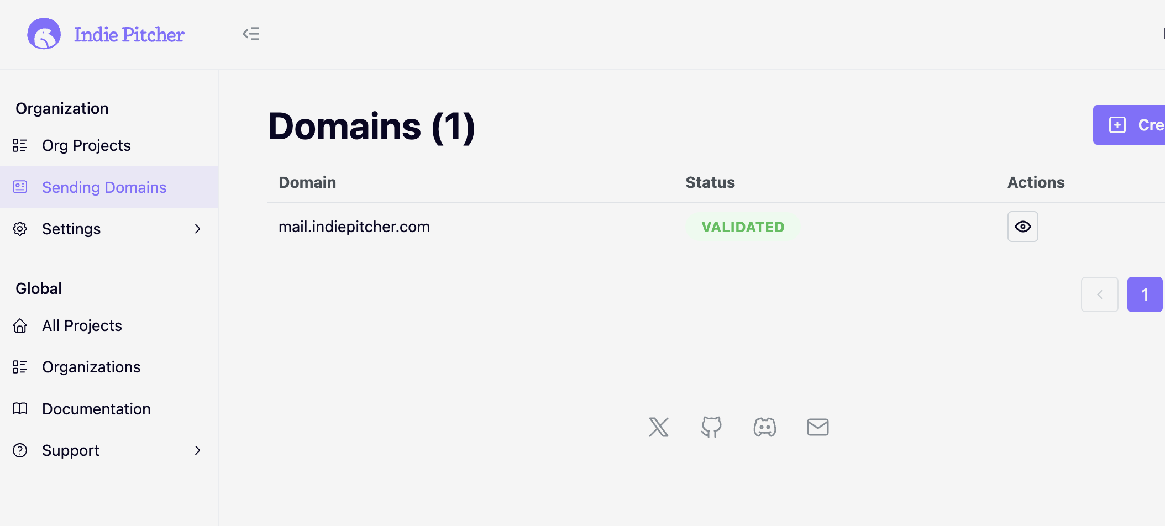
Task: Sort by the Domain column header
Action: (x=307, y=182)
